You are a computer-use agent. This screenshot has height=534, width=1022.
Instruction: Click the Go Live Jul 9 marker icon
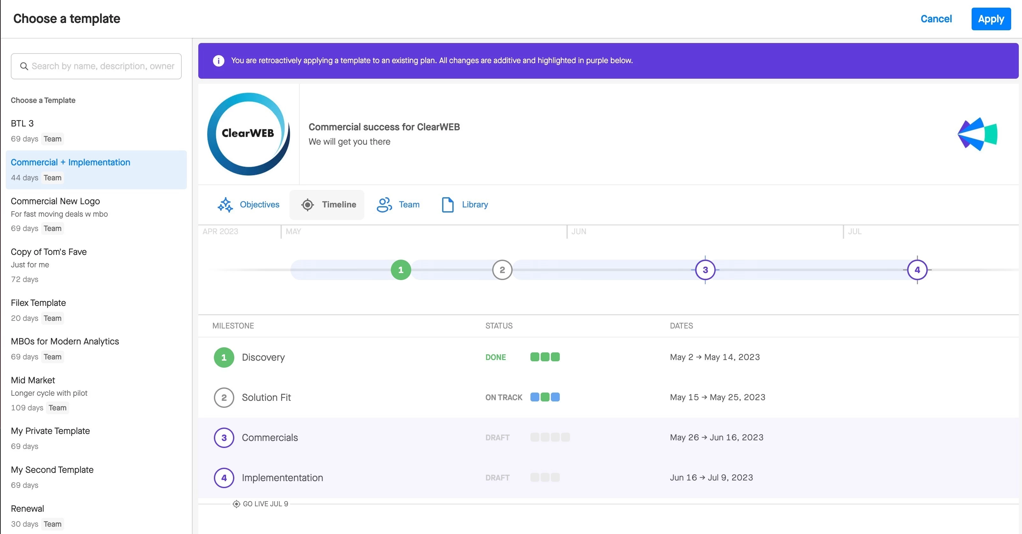coord(236,504)
